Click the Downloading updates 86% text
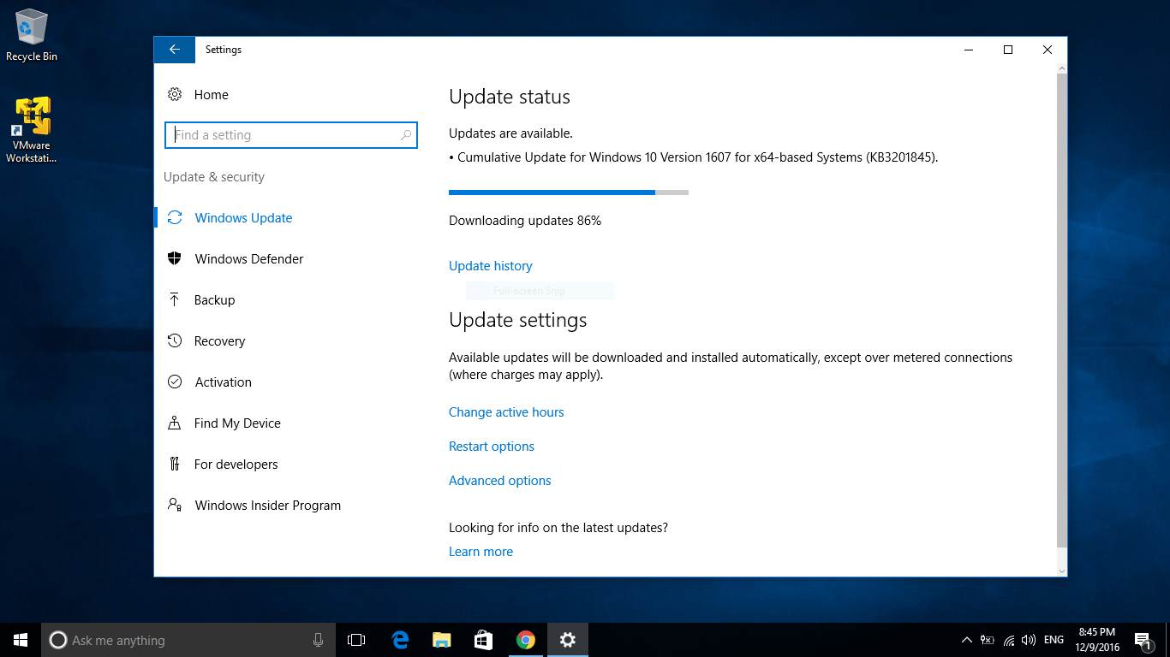This screenshot has height=657, width=1170. (525, 221)
